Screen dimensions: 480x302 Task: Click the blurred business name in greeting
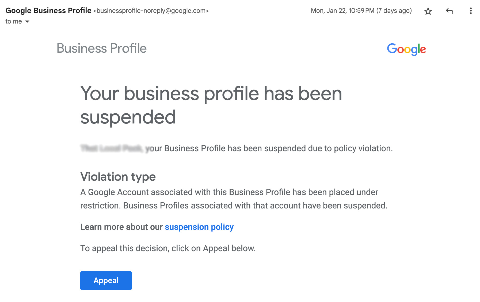coord(112,148)
